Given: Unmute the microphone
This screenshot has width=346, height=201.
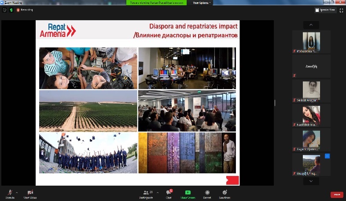Looking at the screenshot, I should [x=10, y=193].
